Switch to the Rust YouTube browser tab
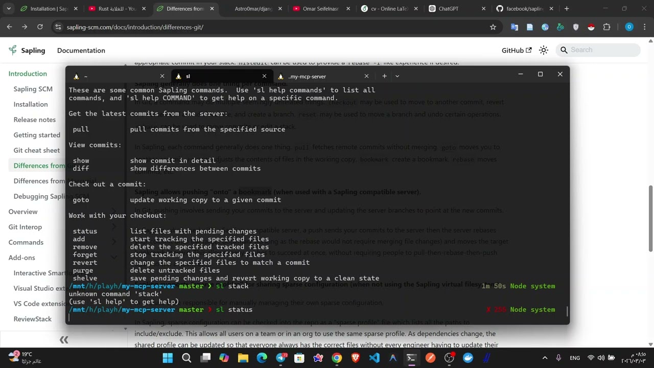The height and width of the screenshot is (368, 654). (118, 9)
